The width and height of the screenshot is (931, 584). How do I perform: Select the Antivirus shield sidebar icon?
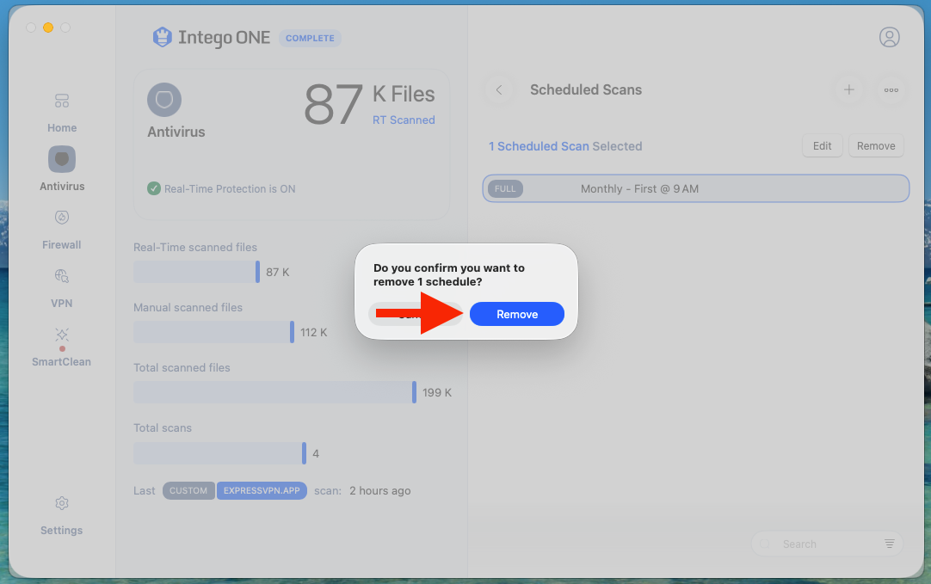tap(62, 159)
